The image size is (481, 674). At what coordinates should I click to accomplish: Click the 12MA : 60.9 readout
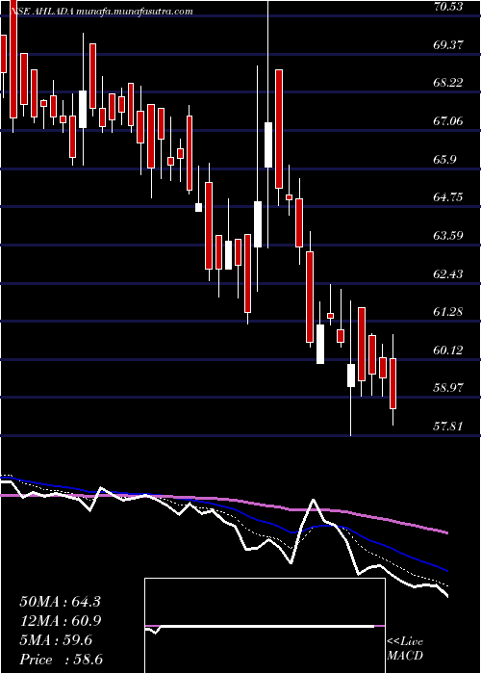pos(60,621)
